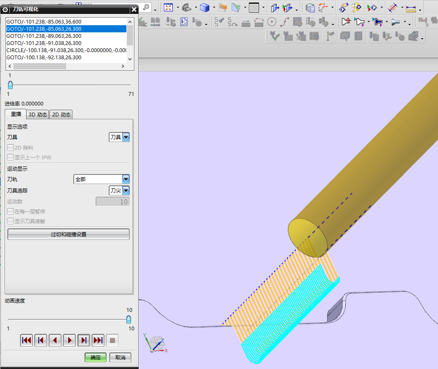Click the view orientation laptop-shaped icon

[x=186, y=8]
